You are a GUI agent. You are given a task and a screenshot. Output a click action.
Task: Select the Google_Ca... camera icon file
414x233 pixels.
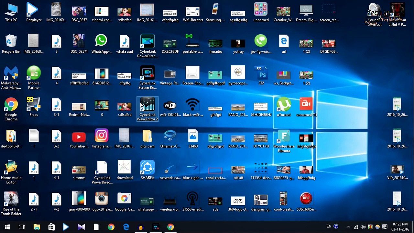point(125,202)
